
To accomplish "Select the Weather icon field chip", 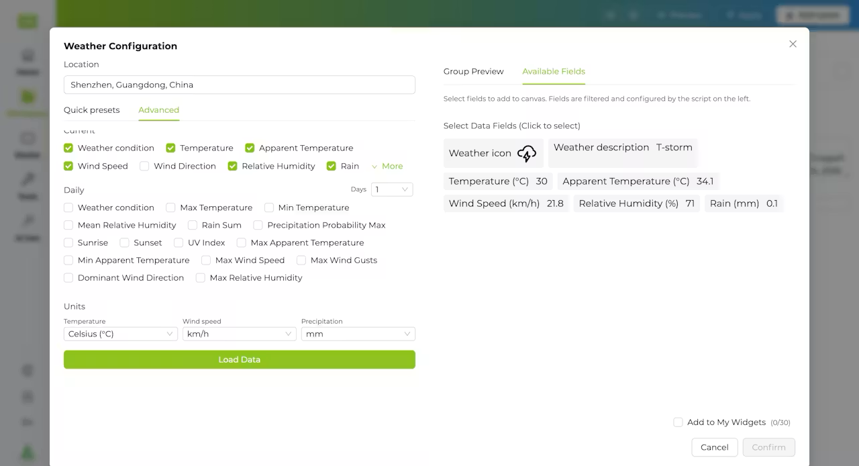I will click(x=493, y=153).
